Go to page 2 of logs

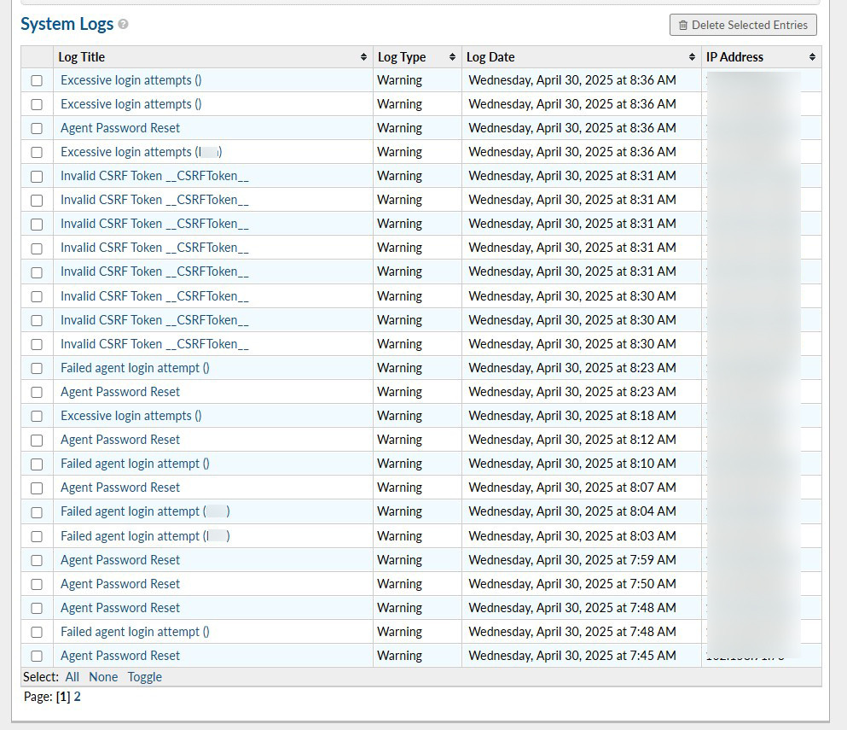tap(78, 697)
